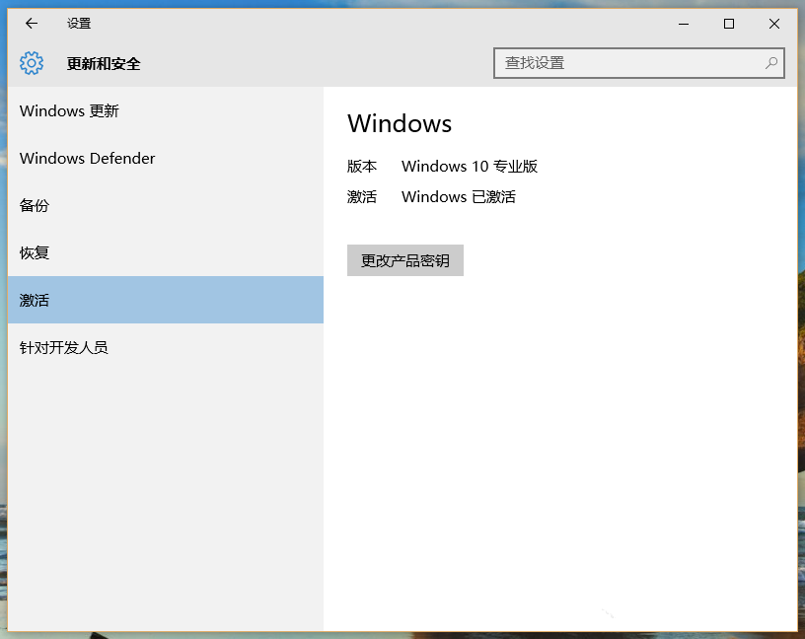Focus the 查找设置 search field
805x639 pixels.
pyautogui.click(x=638, y=63)
